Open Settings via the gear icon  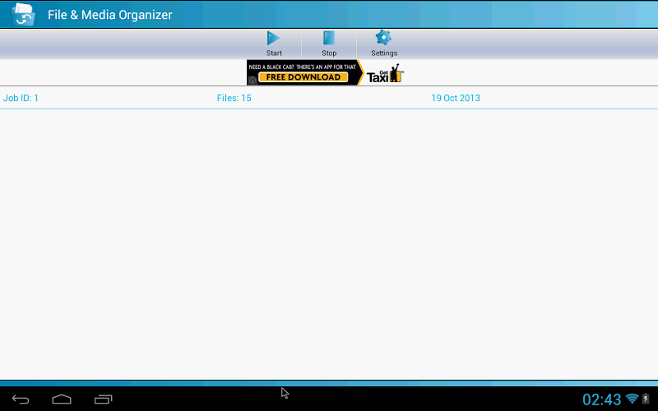[383, 38]
